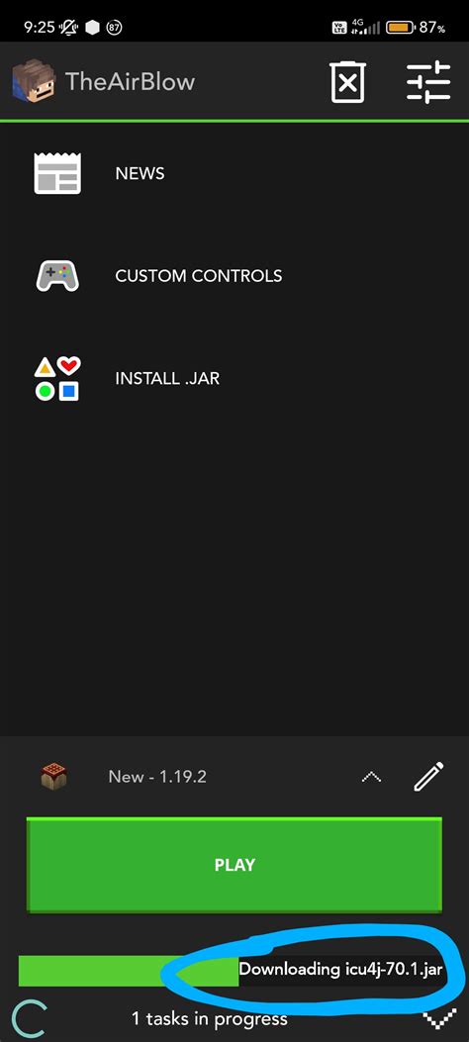Tap the crafting table profile icon
The height and width of the screenshot is (1042, 469).
point(53,776)
